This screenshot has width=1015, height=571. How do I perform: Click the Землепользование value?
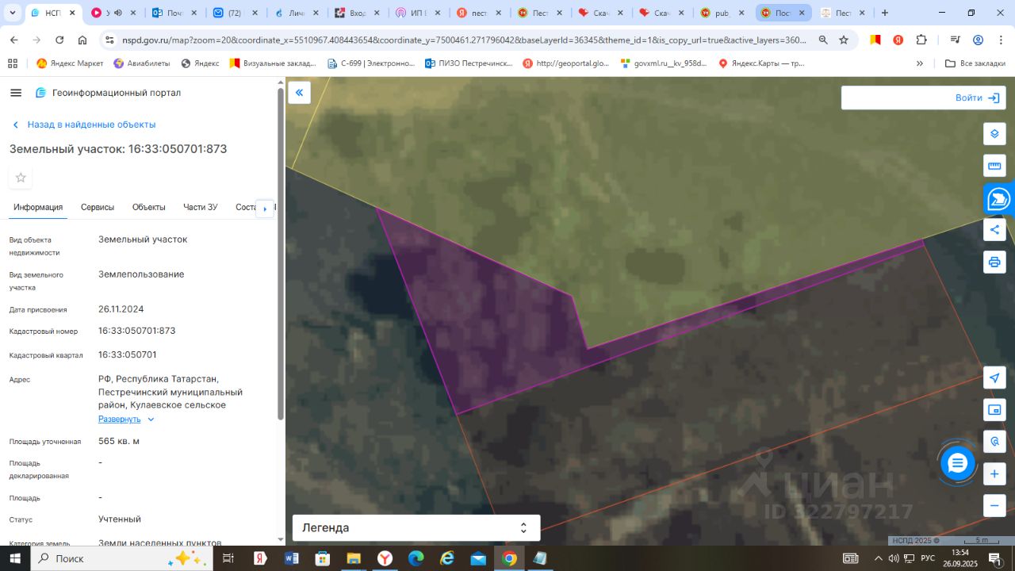[x=141, y=274]
